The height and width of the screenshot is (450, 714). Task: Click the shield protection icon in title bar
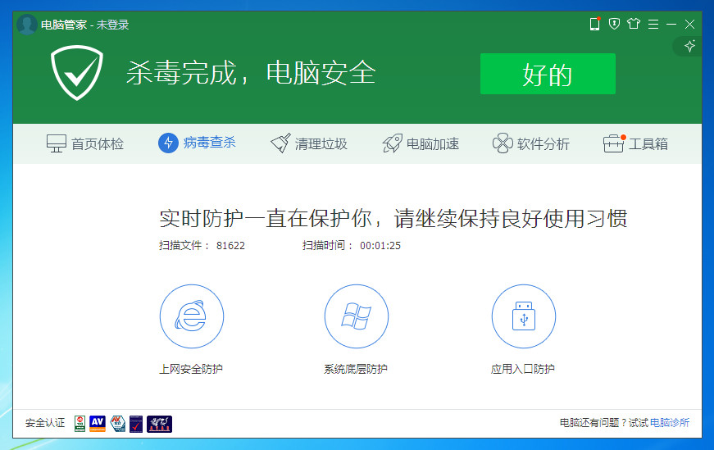coord(614,24)
